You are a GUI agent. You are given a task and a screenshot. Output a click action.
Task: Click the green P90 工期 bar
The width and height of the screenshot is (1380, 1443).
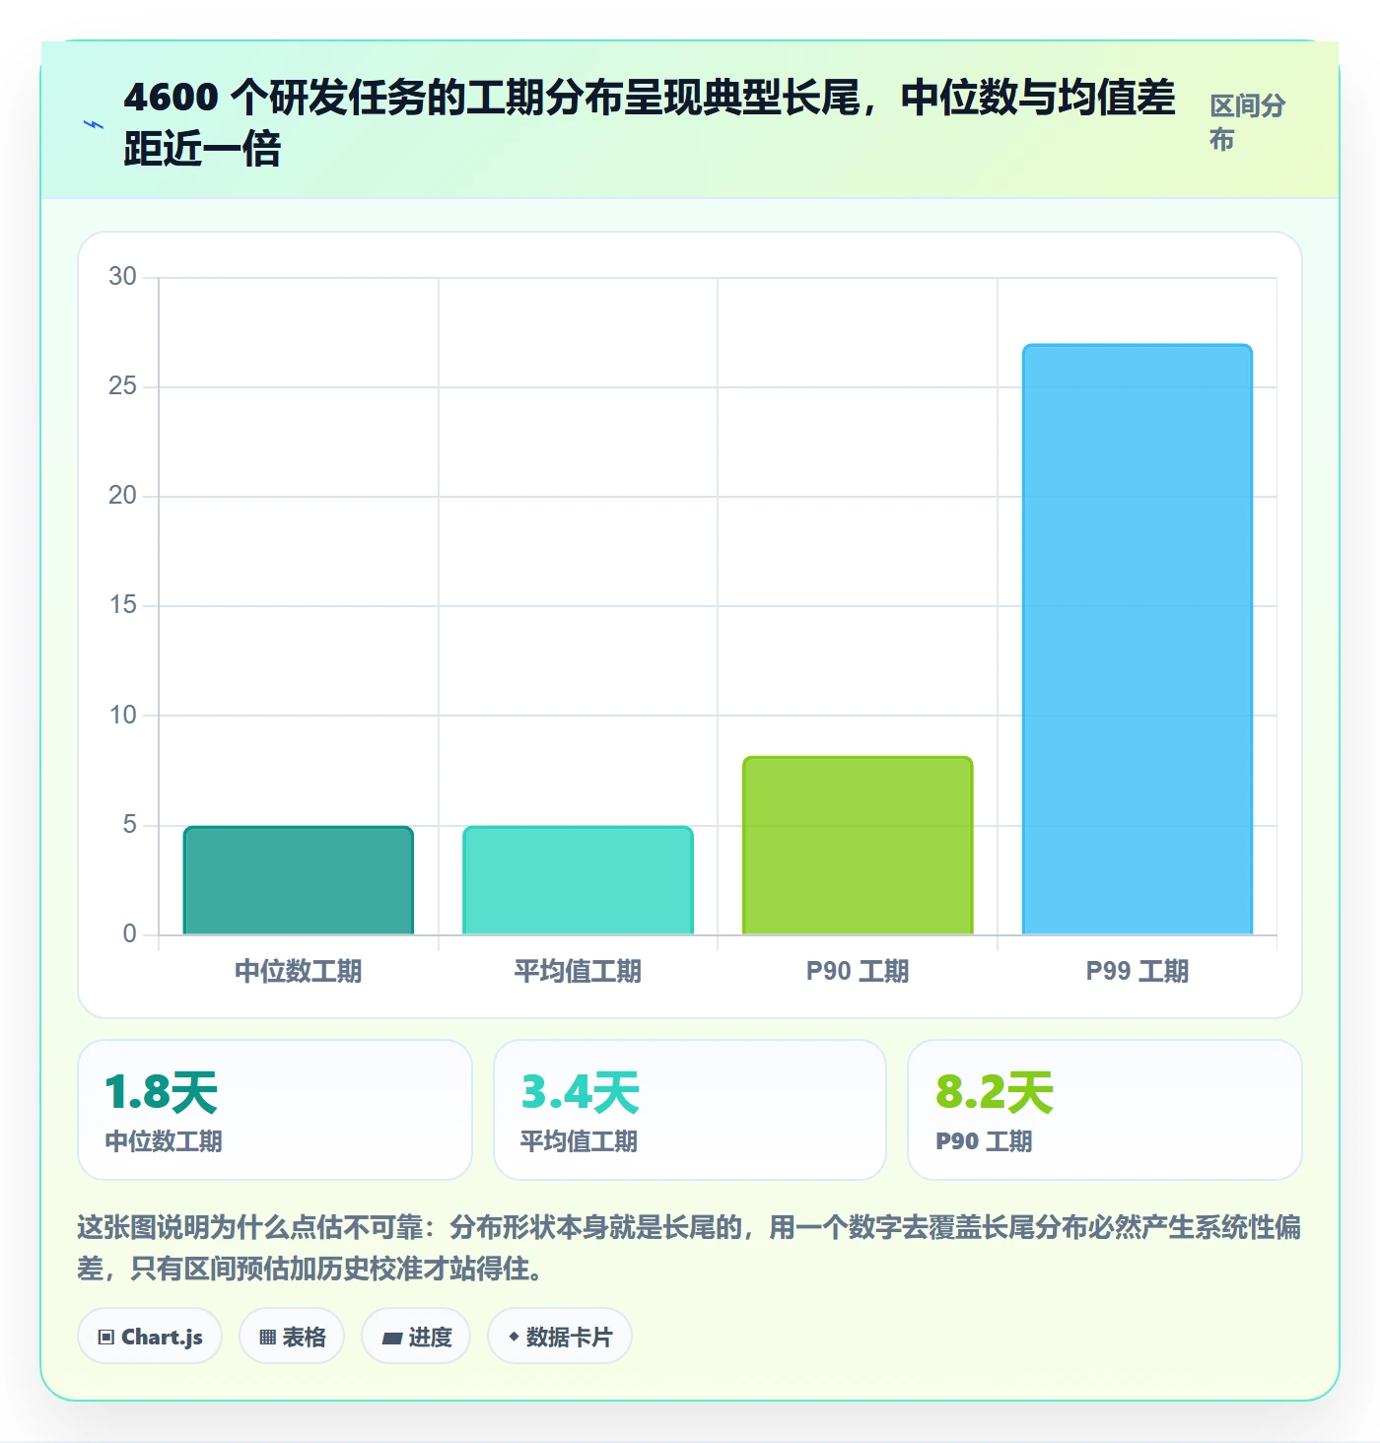pos(858,846)
